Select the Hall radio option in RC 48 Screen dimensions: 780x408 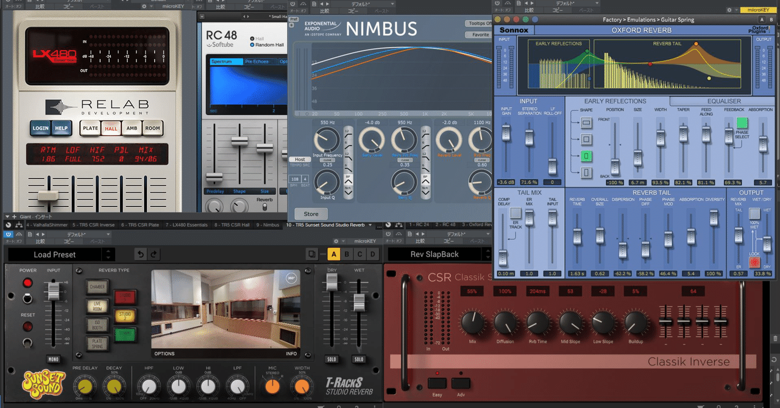(252, 38)
